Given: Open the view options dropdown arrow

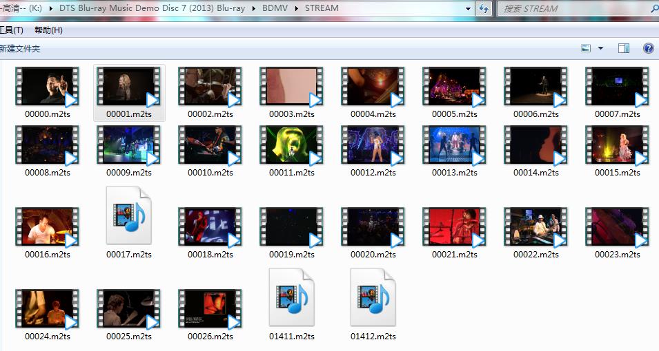Looking at the screenshot, I should (600, 48).
